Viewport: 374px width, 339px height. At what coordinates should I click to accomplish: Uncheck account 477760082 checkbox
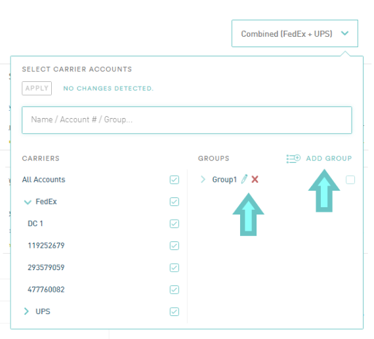click(x=175, y=290)
